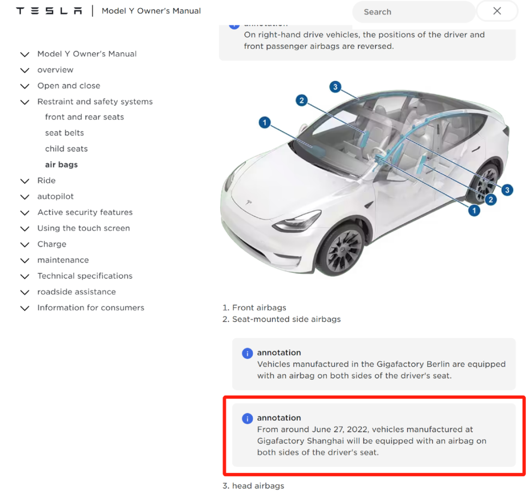Open the Model Y Owner's Manual sidebar entry
Screen dimensions: 530x497
coord(87,54)
